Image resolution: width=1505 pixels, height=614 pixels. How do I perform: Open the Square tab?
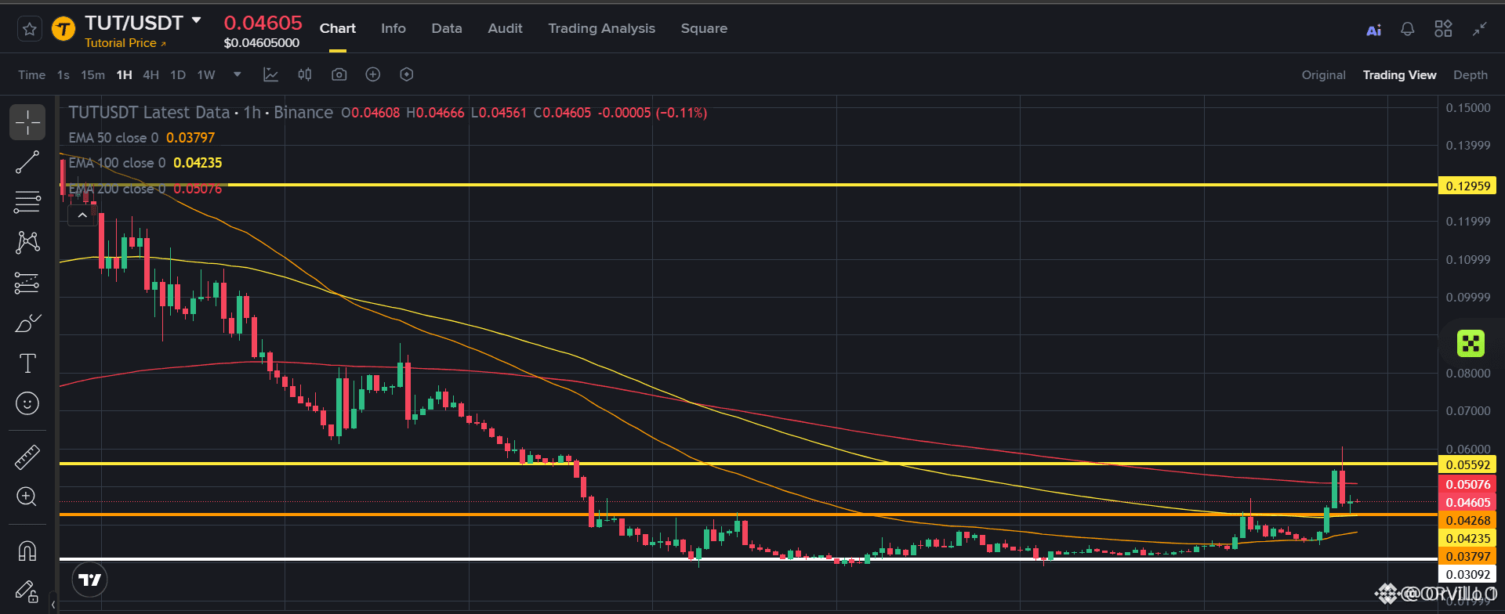704,28
